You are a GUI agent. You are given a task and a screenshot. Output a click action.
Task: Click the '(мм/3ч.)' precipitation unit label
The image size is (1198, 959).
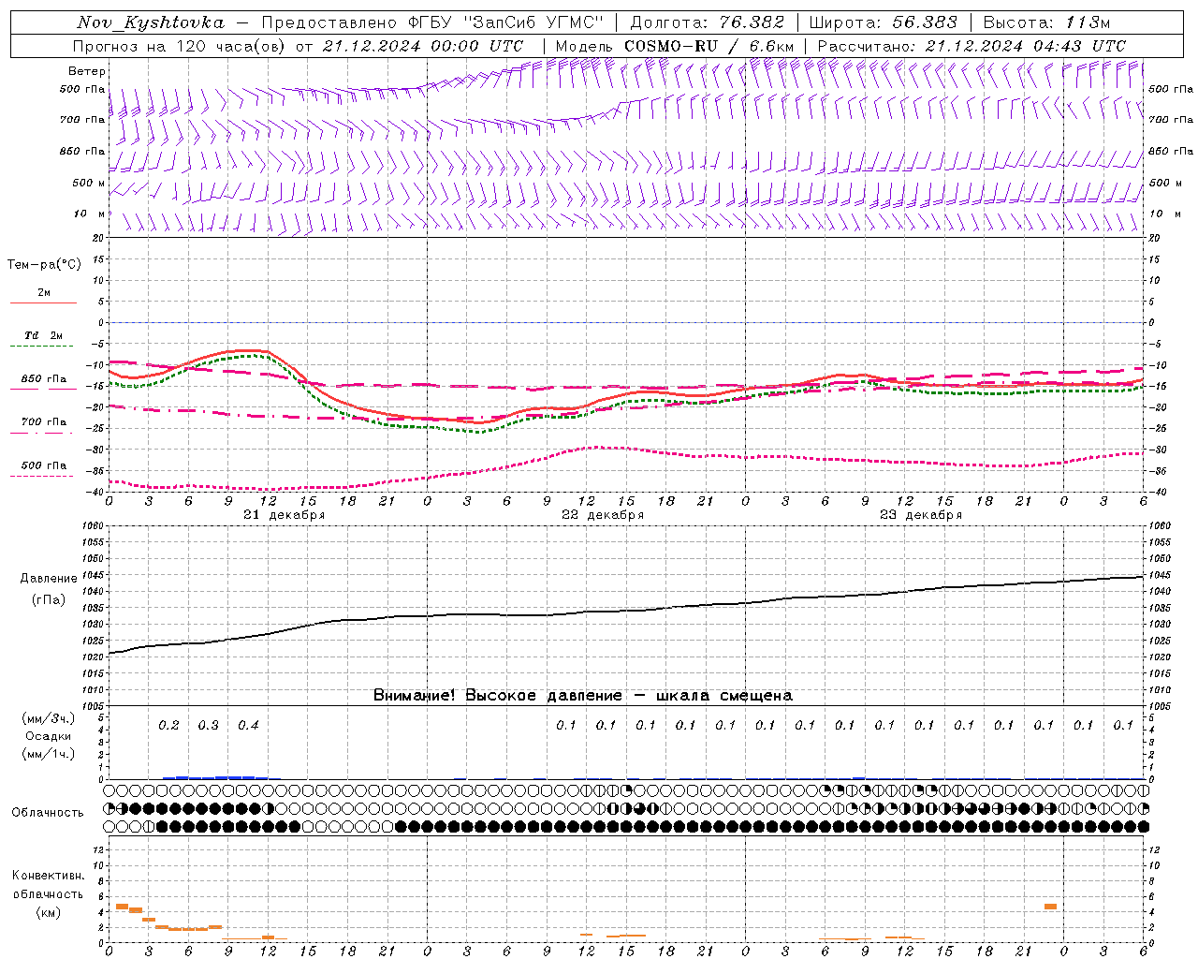[49, 718]
